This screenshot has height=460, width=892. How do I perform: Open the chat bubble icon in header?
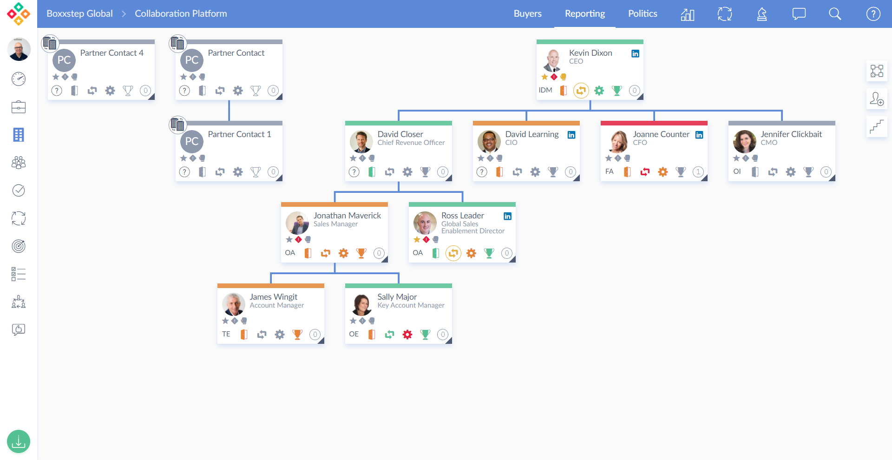click(799, 14)
